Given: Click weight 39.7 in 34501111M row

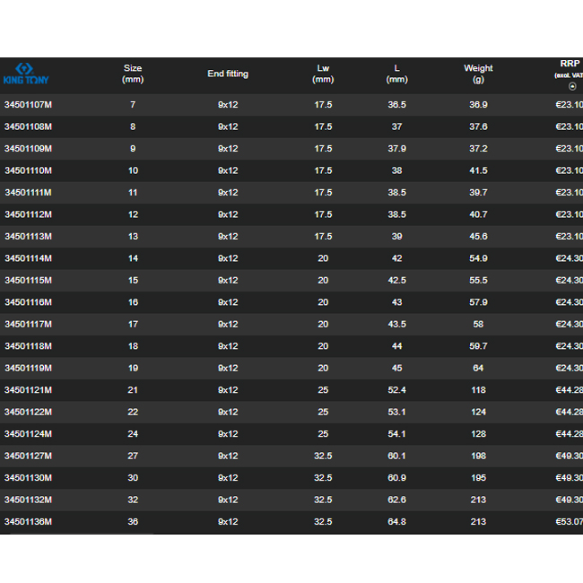Looking at the screenshot, I should click(478, 193).
